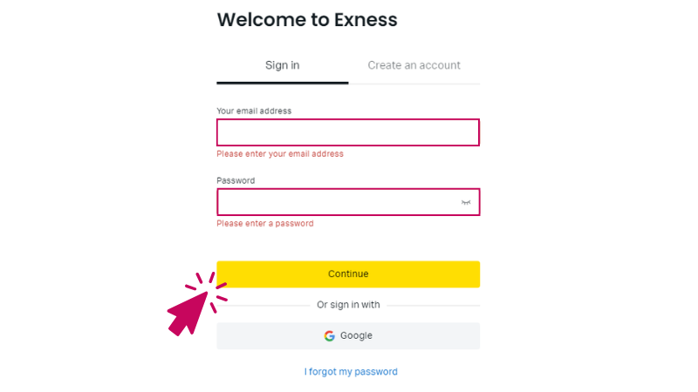Click the click-burst lines above the arrow
The height and width of the screenshot is (392, 698).
pos(209,286)
